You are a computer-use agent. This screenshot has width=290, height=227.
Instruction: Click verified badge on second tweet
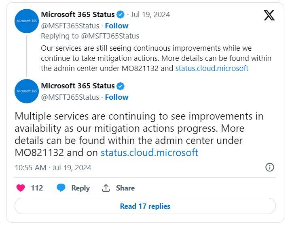click(x=121, y=86)
